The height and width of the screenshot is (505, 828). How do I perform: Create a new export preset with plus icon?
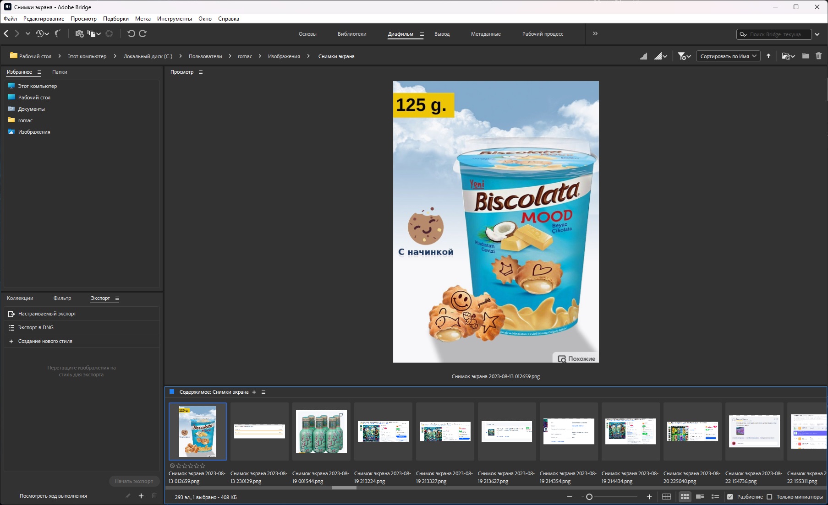[141, 496]
